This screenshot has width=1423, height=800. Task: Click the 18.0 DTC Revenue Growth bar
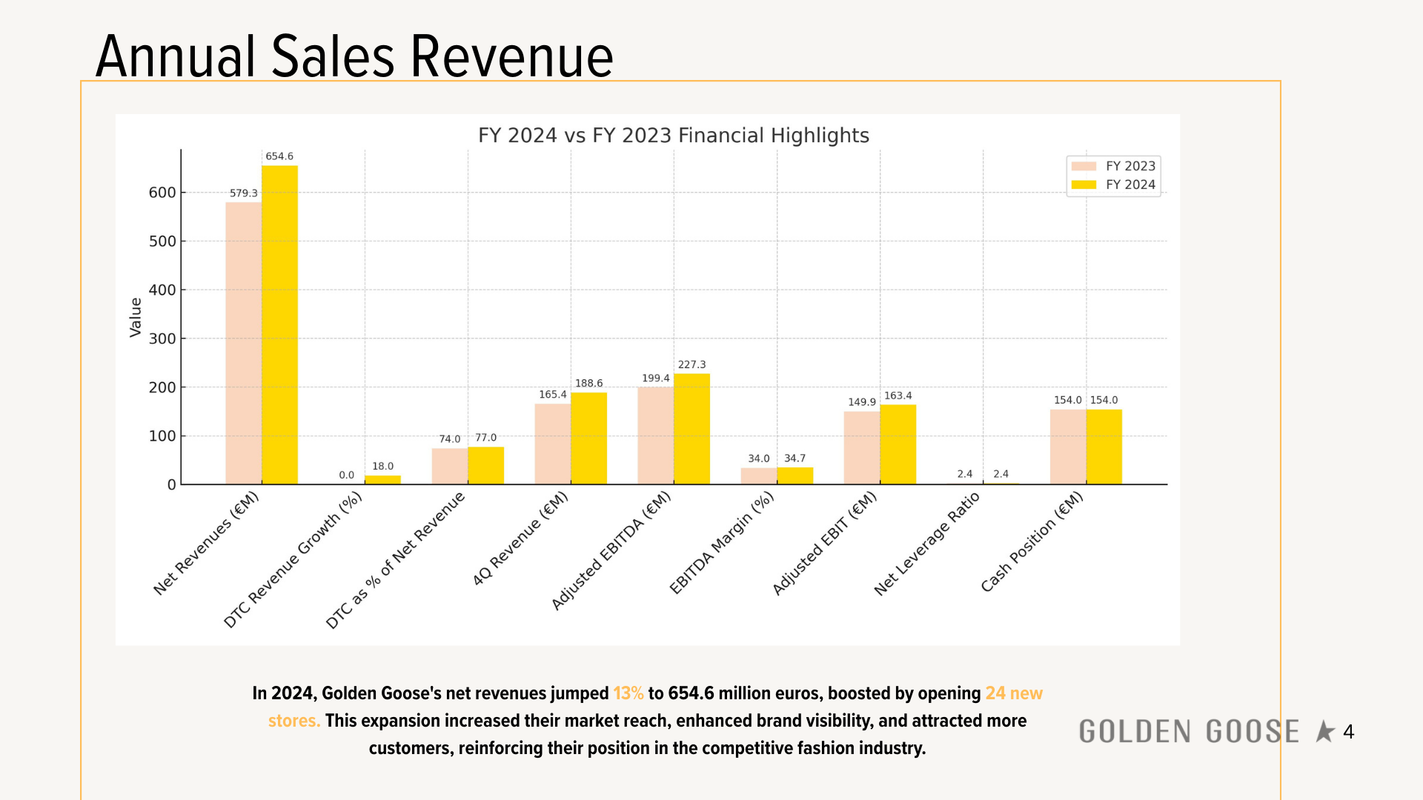[x=382, y=480]
